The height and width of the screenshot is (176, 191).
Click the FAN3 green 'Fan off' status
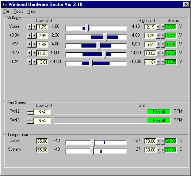point(159,121)
